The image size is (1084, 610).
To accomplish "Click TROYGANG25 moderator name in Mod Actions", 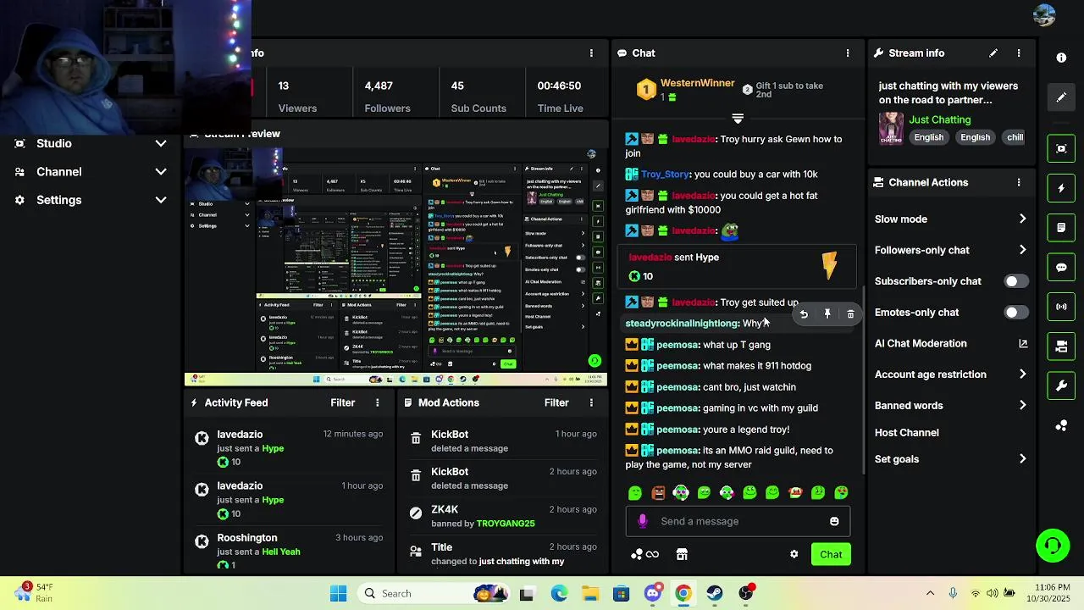I will click(x=506, y=524).
